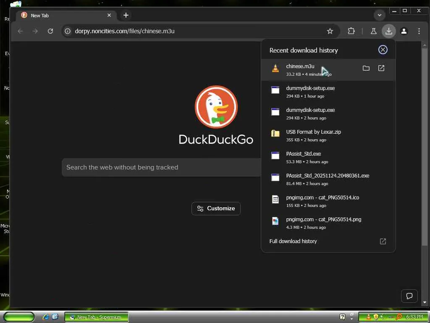The height and width of the screenshot is (323, 430).
Task: Close the Recent download history panel
Action: click(x=383, y=50)
